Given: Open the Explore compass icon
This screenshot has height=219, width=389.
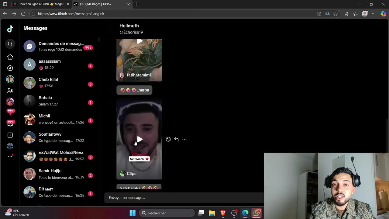Looking at the screenshot, I should coord(10,68).
